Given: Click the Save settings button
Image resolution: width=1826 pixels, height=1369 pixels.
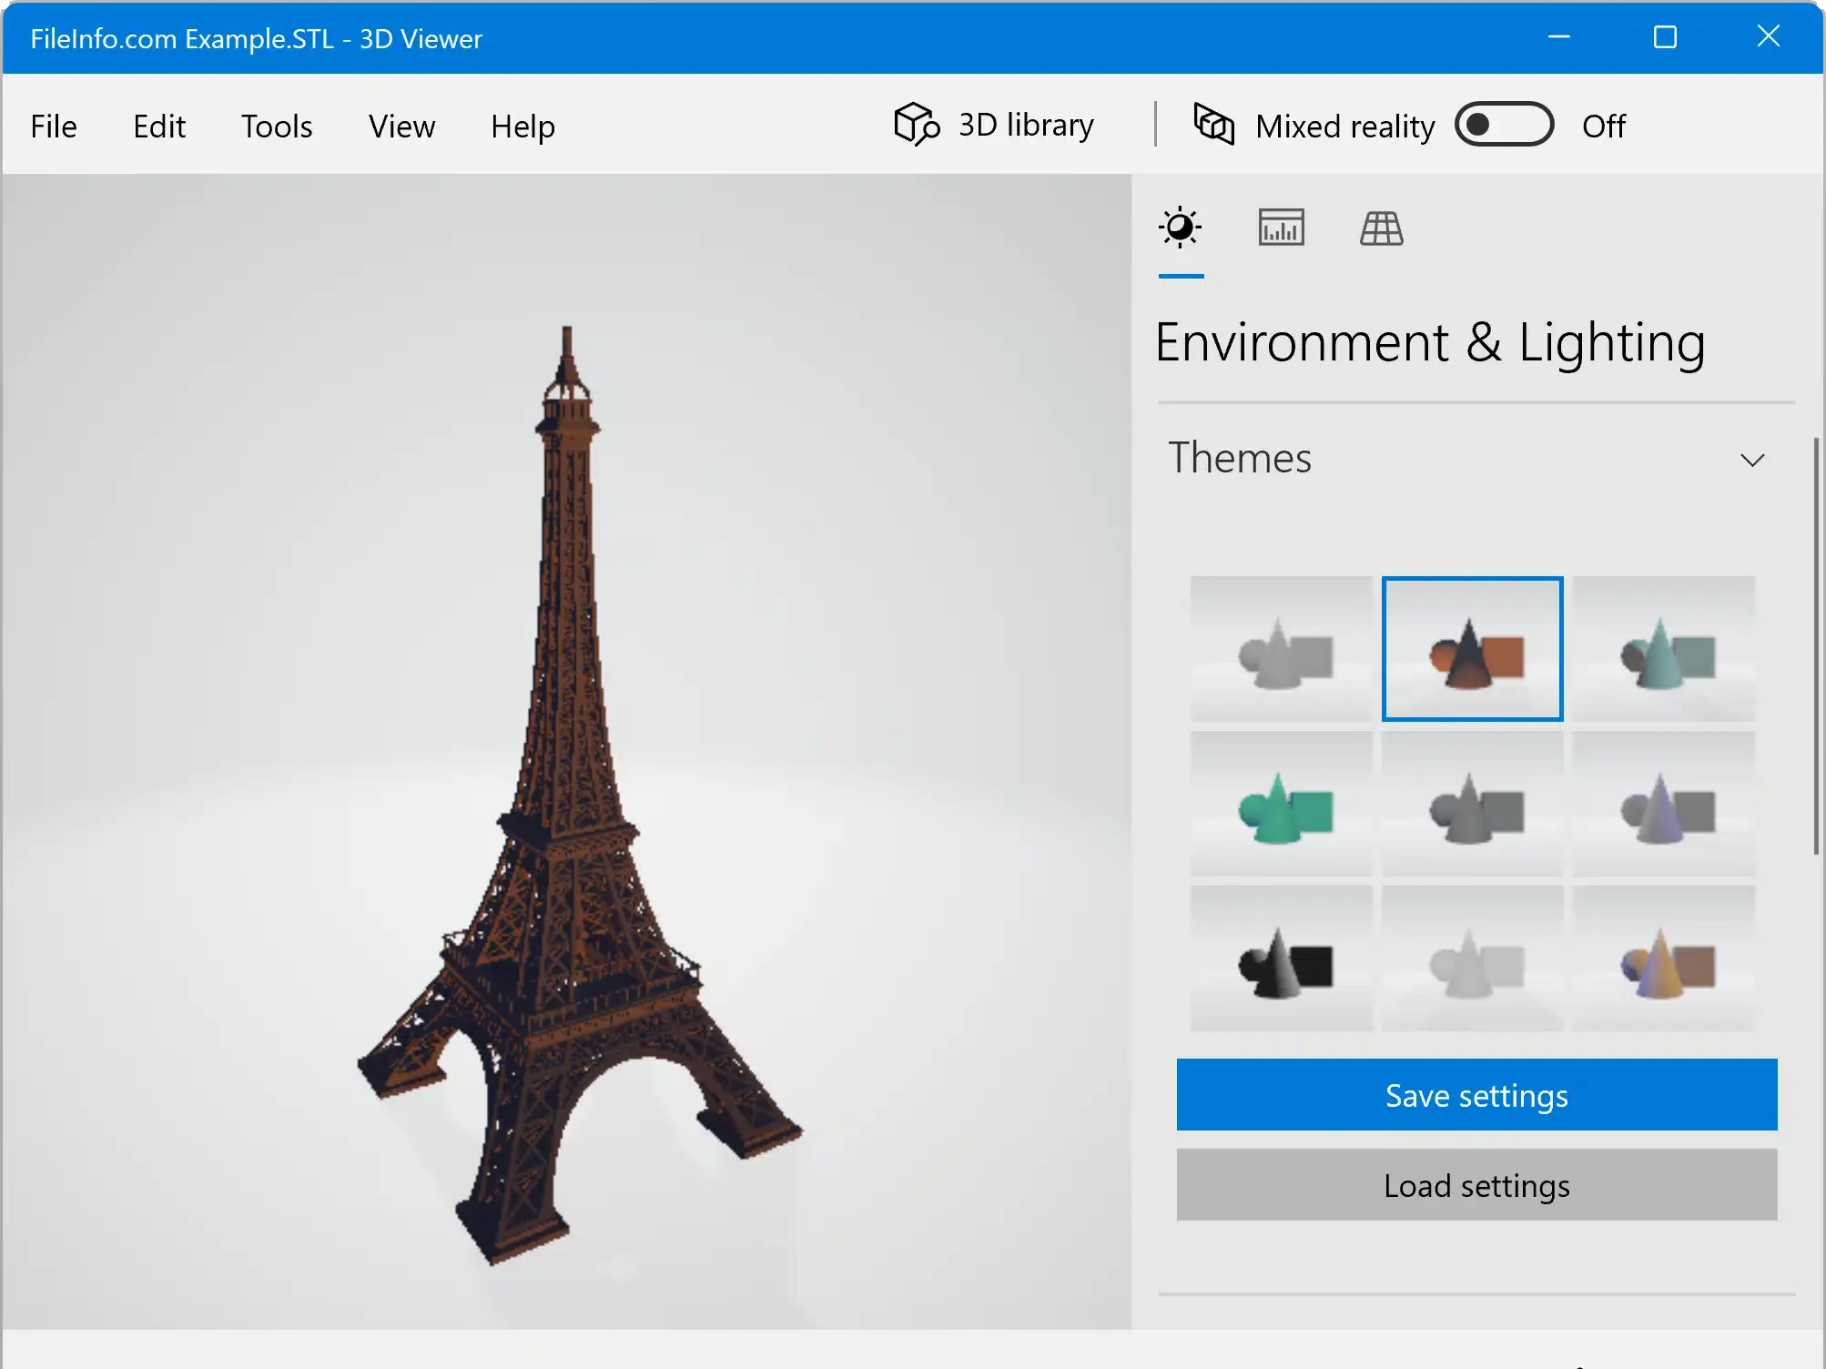Looking at the screenshot, I should (1475, 1095).
